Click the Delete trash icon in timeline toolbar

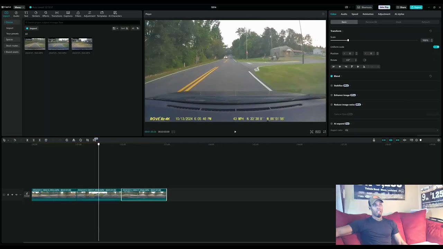[x=46, y=140]
